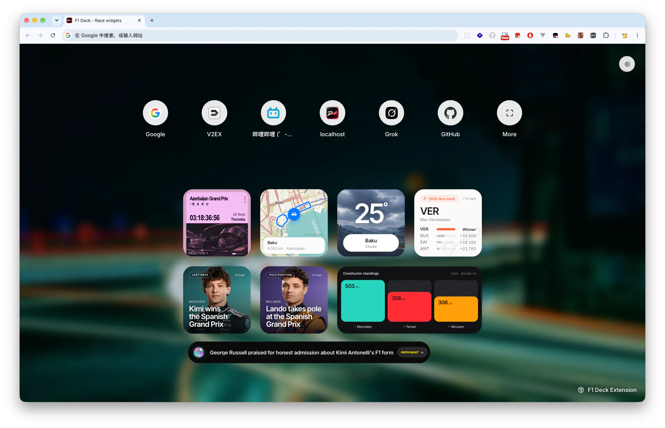Viewport: 665px width, 428px height.
Task: Click the VER Winner result row
Action: point(448,229)
